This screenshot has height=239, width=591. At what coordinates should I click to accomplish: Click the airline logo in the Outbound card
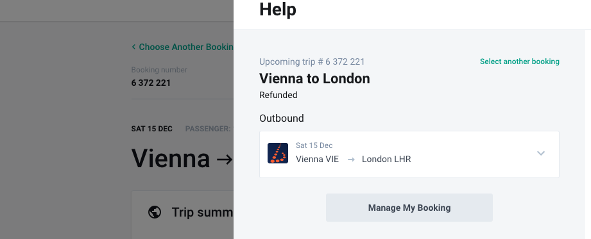pos(278,153)
